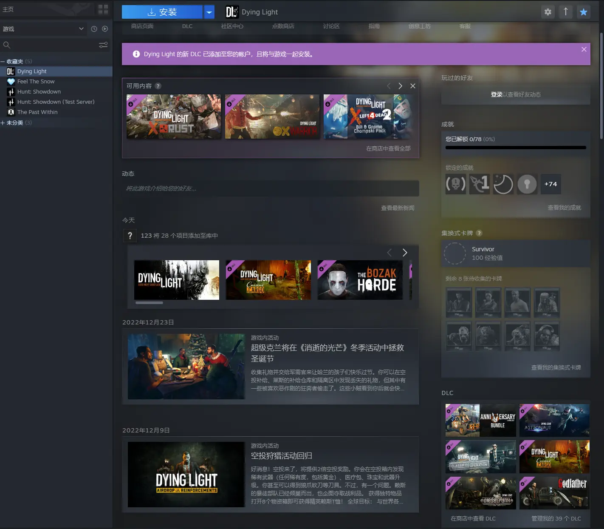Go to previous page of 可用内容
This screenshot has height=529, width=604.
click(x=389, y=86)
